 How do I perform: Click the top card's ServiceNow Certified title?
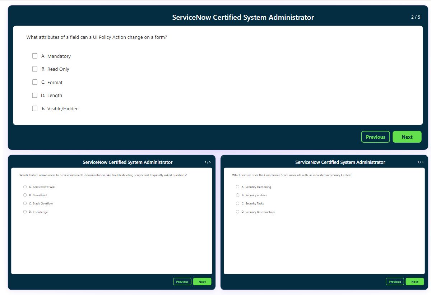[x=243, y=17]
